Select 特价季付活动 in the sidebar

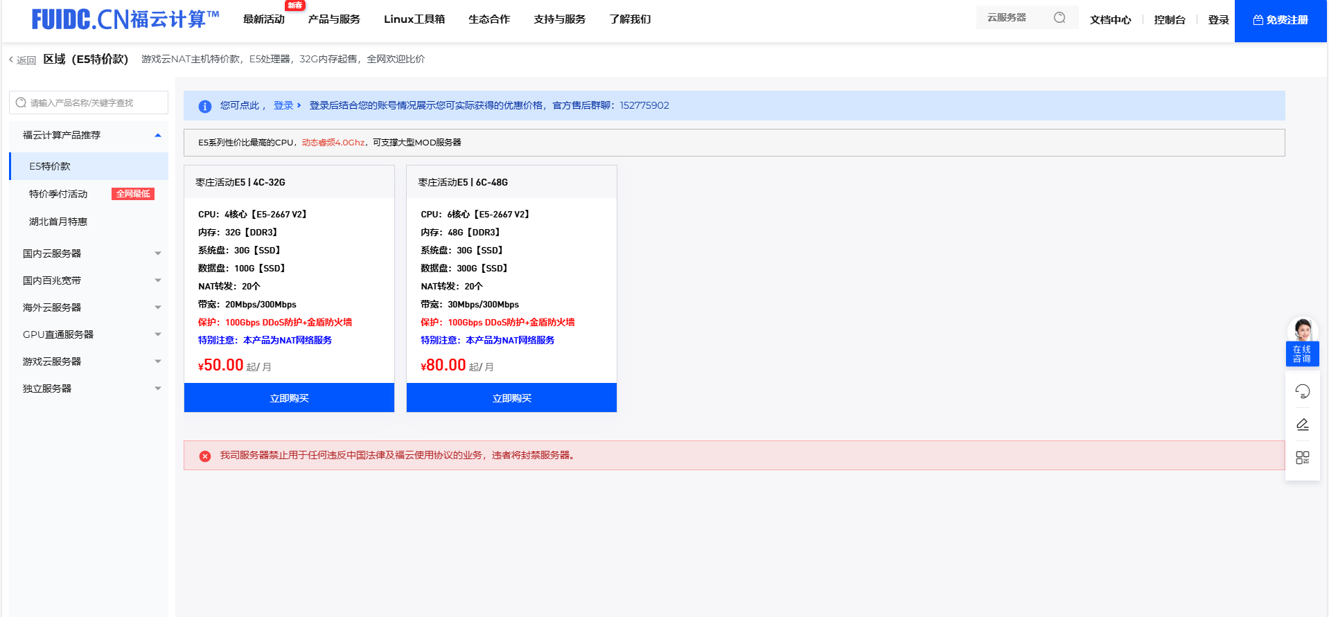click(x=58, y=194)
